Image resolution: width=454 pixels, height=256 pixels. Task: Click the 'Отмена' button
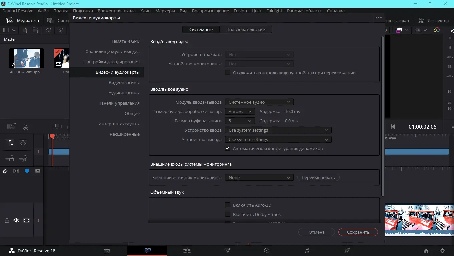317,232
